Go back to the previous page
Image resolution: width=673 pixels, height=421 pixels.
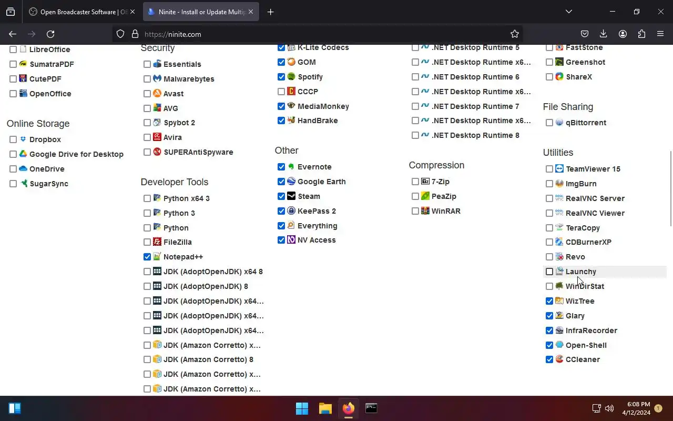click(x=13, y=34)
